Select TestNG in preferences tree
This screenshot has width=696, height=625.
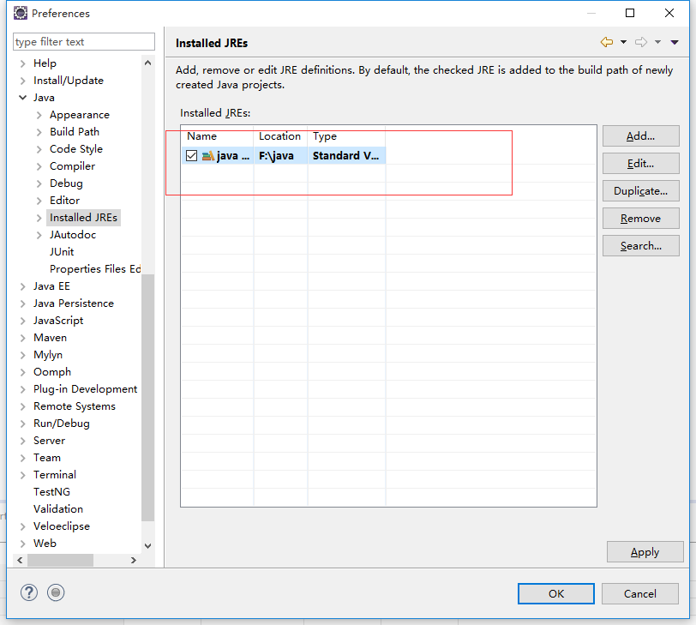[51, 492]
